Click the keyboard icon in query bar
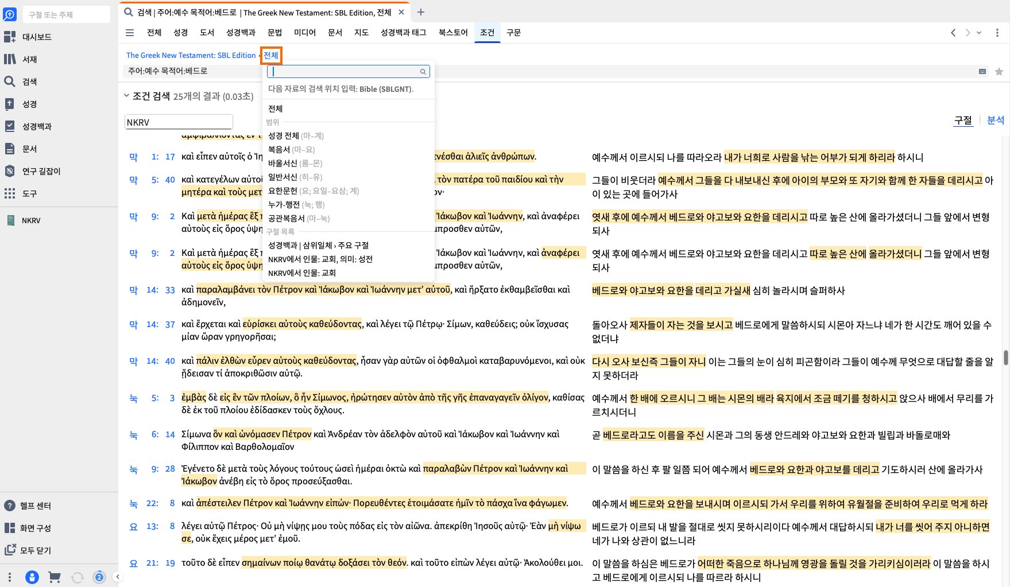The width and height of the screenshot is (1010, 587). (982, 71)
